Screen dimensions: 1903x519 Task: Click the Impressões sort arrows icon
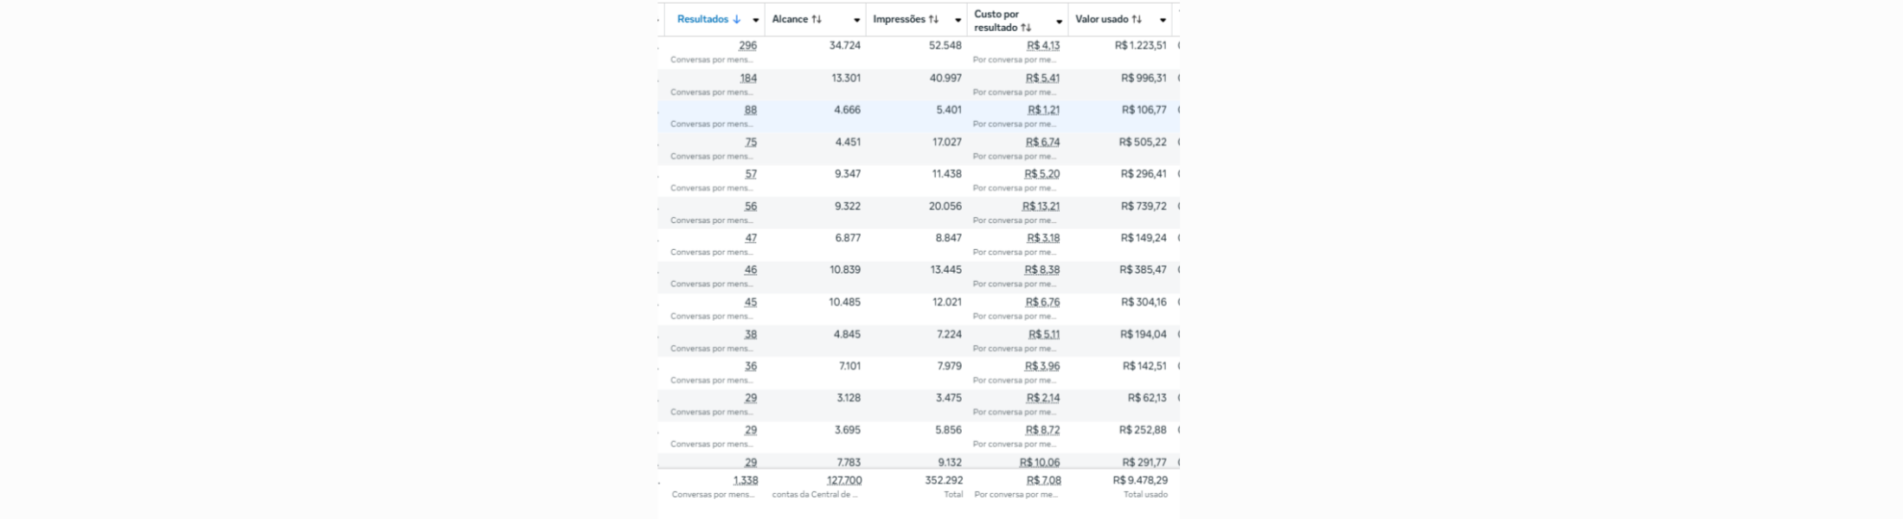point(933,19)
